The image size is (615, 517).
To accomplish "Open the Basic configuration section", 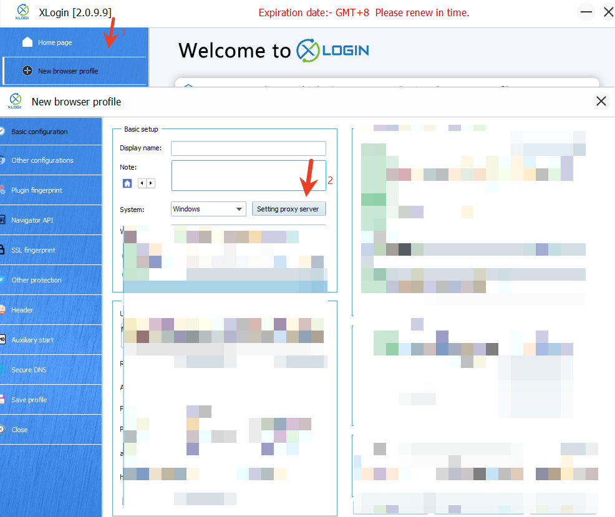I will 51,132.
